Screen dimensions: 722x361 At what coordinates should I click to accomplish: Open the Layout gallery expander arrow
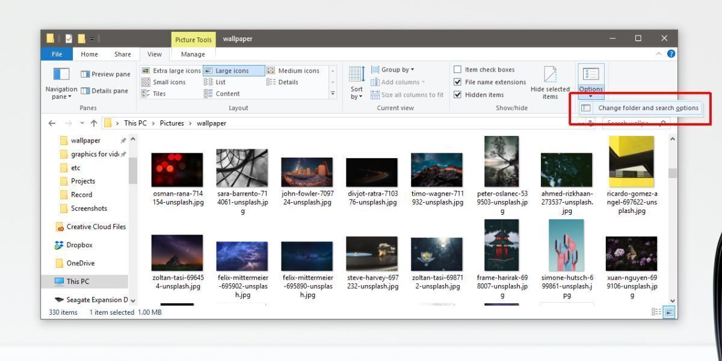[333, 93]
